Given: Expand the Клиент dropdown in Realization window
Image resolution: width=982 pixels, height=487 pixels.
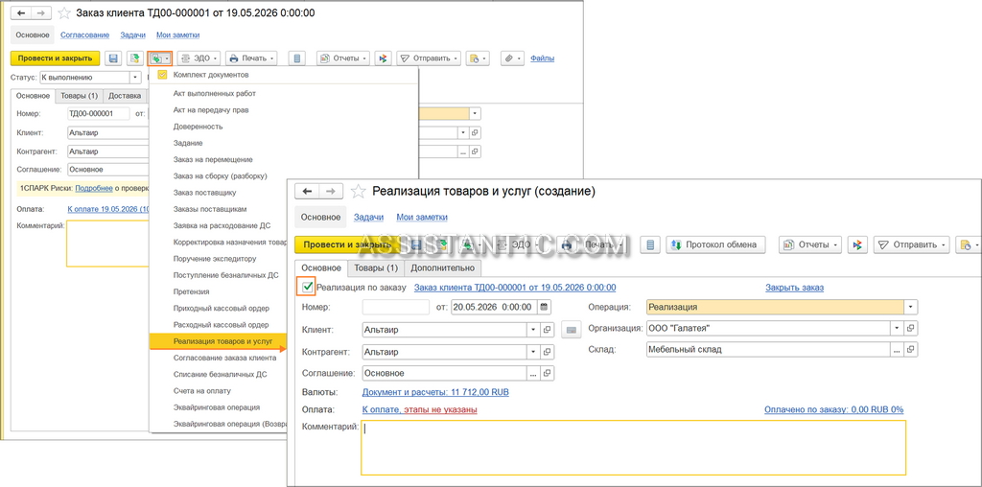Looking at the screenshot, I should click(x=533, y=329).
